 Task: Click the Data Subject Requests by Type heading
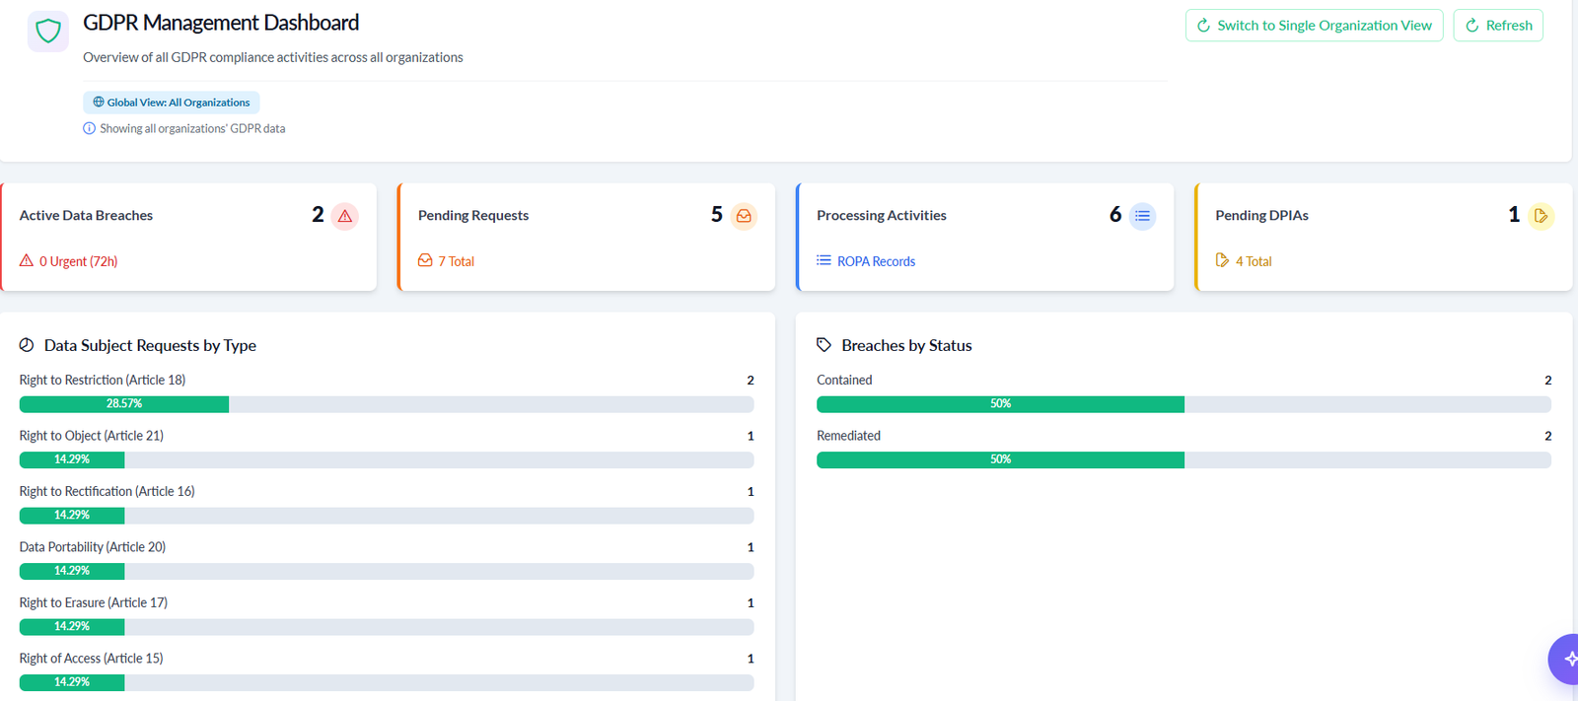pyautogui.click(x=150, y=345)
